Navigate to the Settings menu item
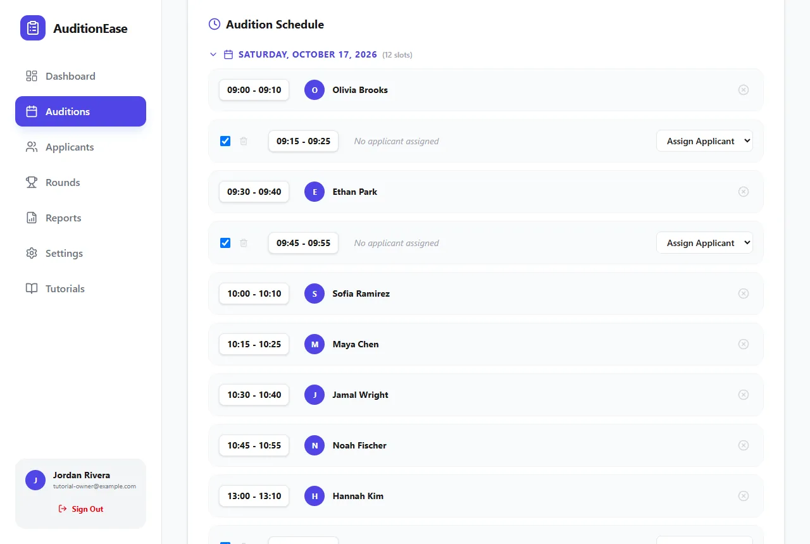Screen dimensions: 810x544 point(80,253)
